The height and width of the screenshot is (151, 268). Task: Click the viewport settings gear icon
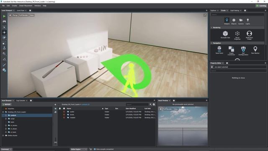pos(10,15)
